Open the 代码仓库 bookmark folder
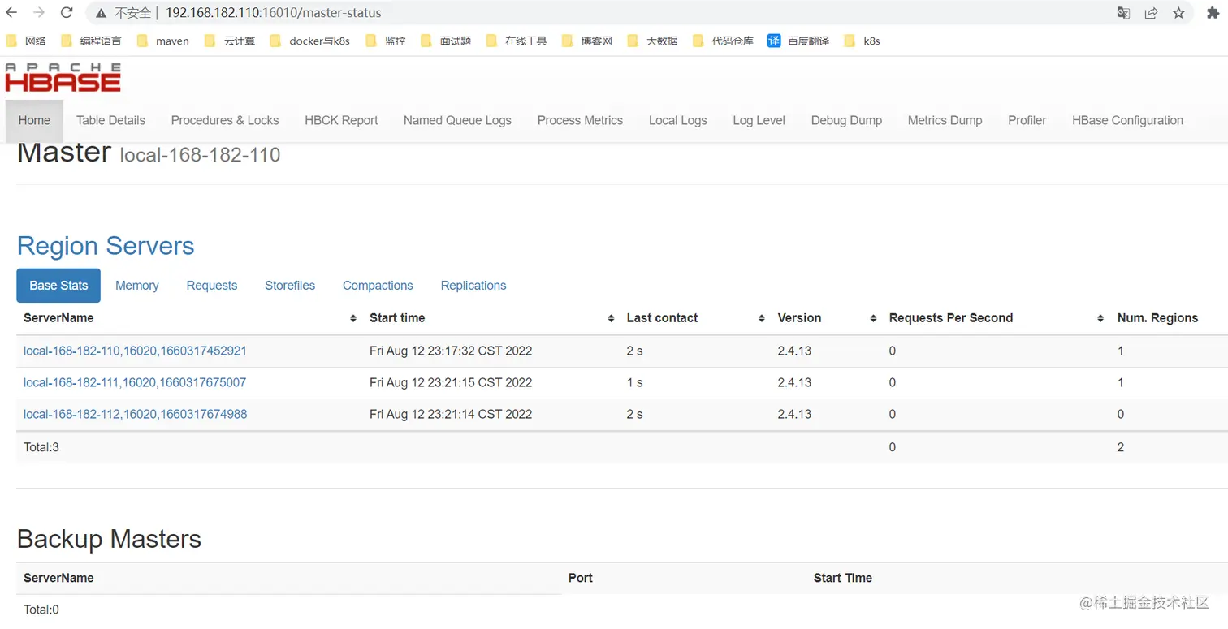 click(723, 41)
